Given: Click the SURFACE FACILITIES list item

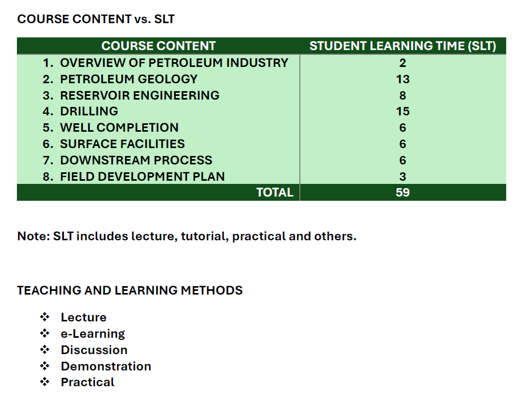Looking at the screenshot, I should point(122,144).
